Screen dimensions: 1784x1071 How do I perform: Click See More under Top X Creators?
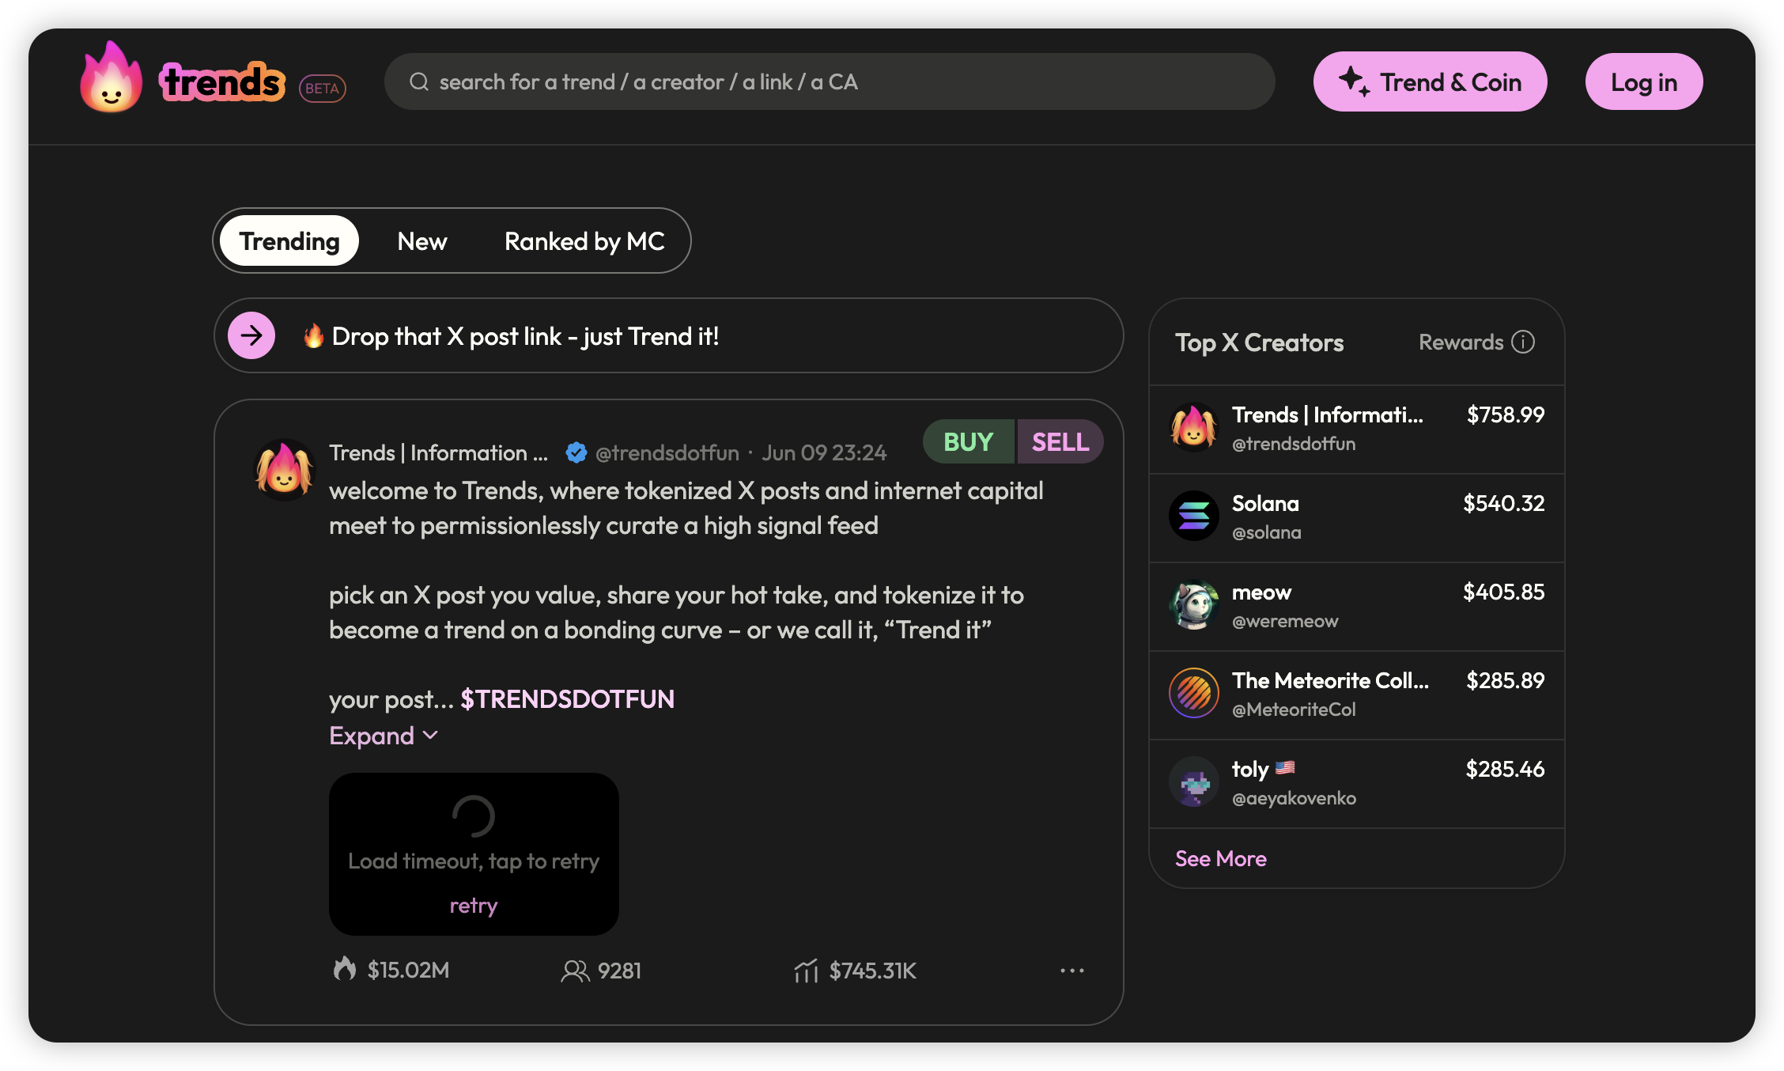click(1220, 858)
